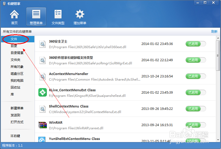Image resolution: width=221 pixels, height=149 pixels.
Task: Click the date 2014-01-02 23:45:39
Action: click(x=157, y=93)
